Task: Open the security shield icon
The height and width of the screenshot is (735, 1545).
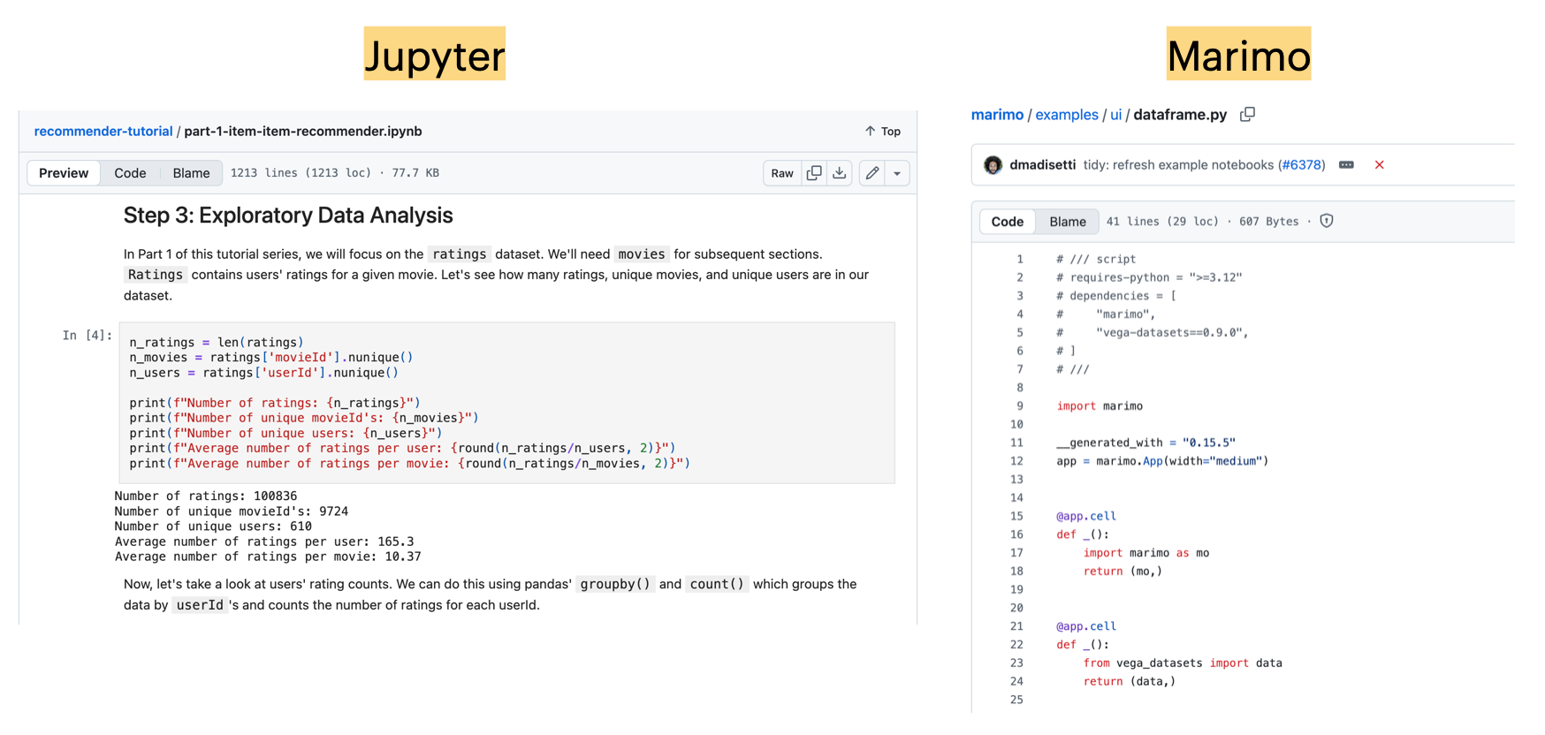Action: (x=1327, y=222)
